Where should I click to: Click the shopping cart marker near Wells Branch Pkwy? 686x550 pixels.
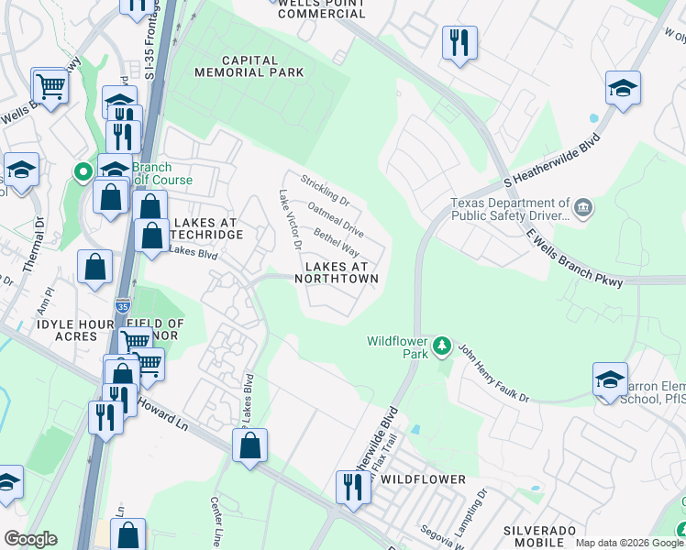click(x=51, y=87)
